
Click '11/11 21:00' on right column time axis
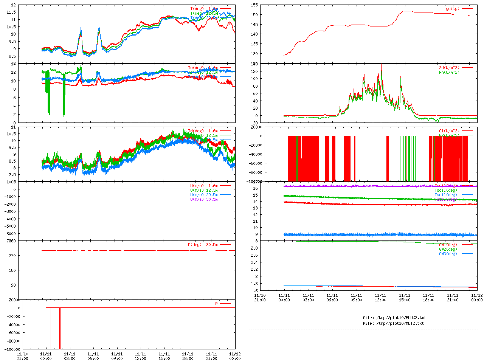tap(453, 298)
